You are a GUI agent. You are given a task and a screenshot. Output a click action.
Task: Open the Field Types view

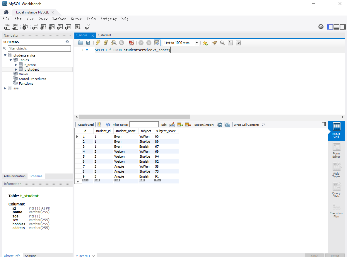pos(336,170)
